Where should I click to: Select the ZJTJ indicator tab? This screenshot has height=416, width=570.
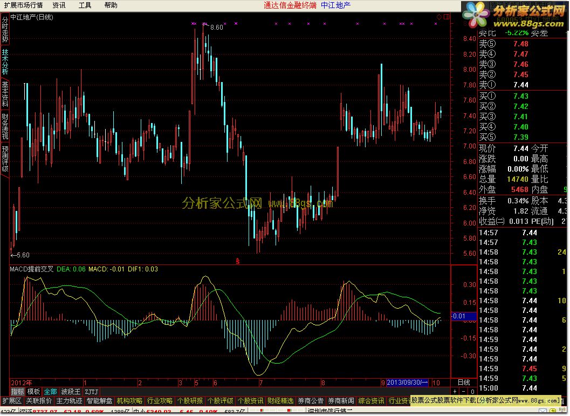pos(92,392)
